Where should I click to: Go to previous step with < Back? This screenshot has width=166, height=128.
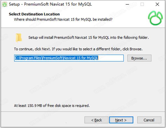click(97, 120)
